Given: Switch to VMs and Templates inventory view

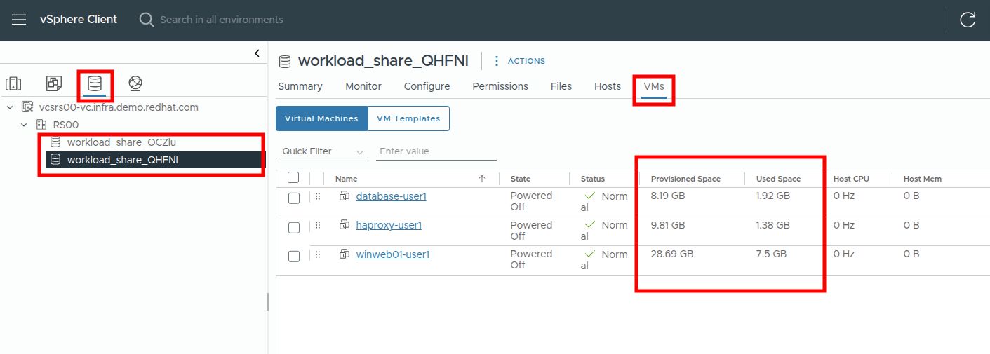Looking at the screenshot, I should 54,84.
